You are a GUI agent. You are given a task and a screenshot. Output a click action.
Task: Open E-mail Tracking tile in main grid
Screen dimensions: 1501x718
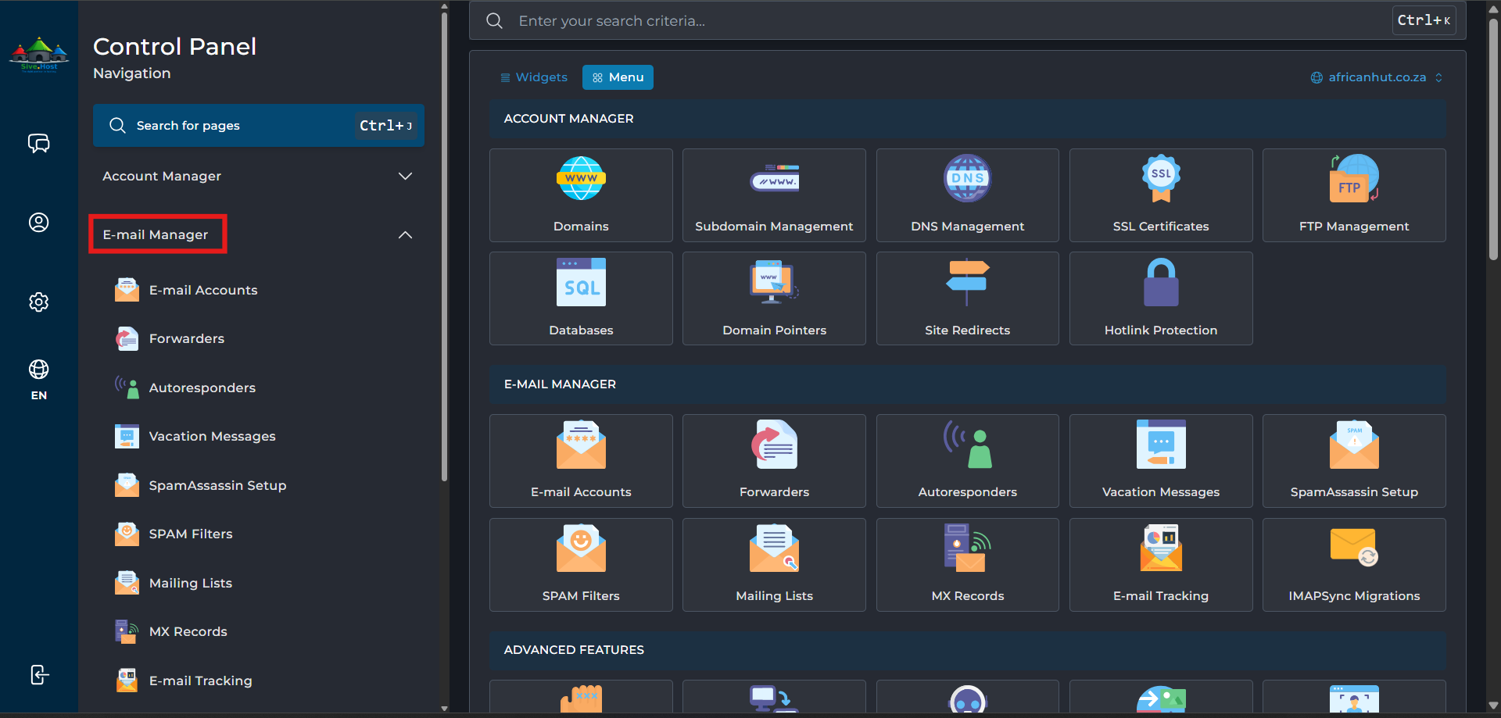[x=1161, y=565]
